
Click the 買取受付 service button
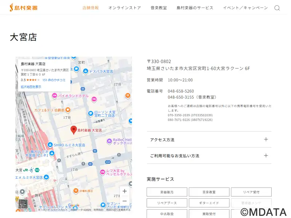pyautogui.click(x=209, y=214)
